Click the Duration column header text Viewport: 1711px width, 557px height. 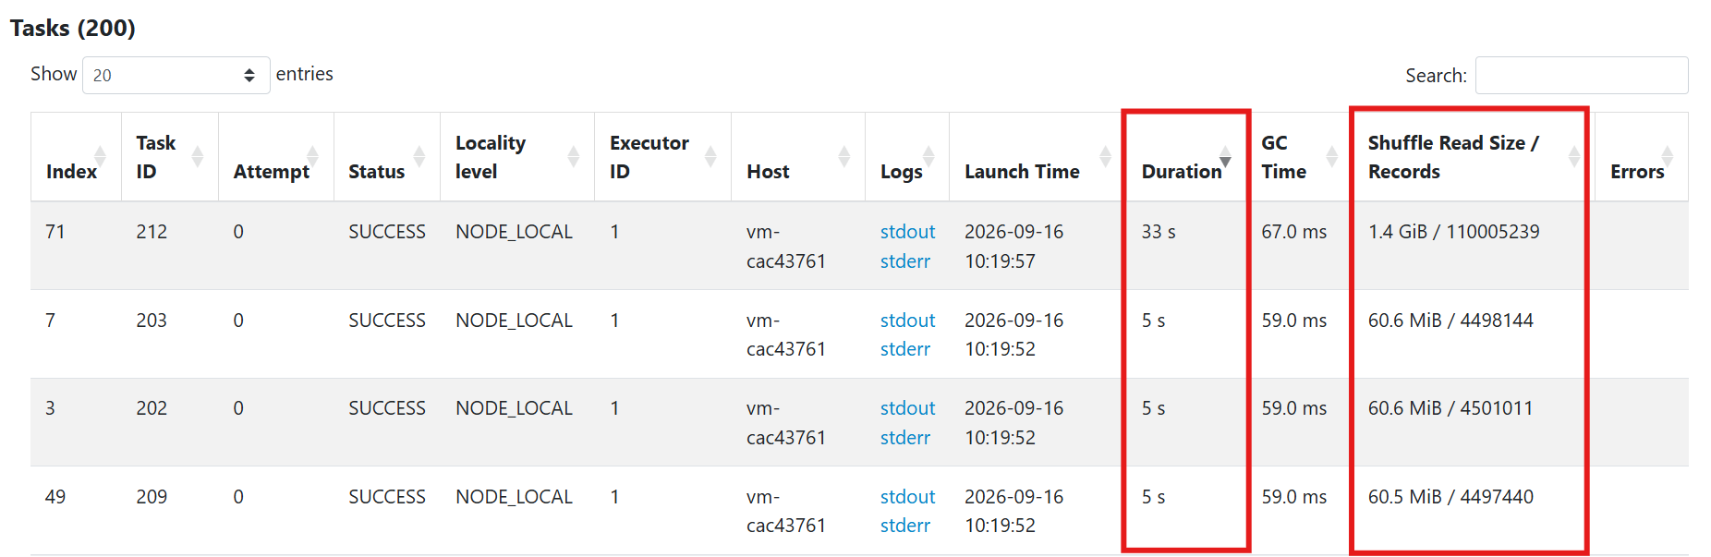[x=1182, y=172]
